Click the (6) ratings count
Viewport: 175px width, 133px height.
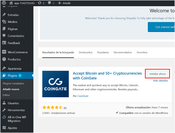[x=65, y=108]
